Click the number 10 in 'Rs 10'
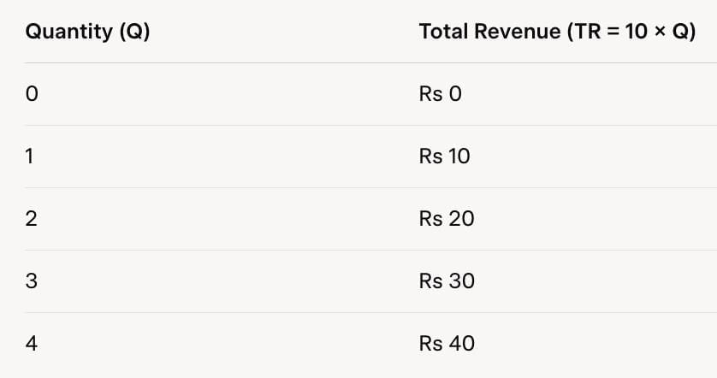This screenshot has height=378, width=717. tap(459, 157)
